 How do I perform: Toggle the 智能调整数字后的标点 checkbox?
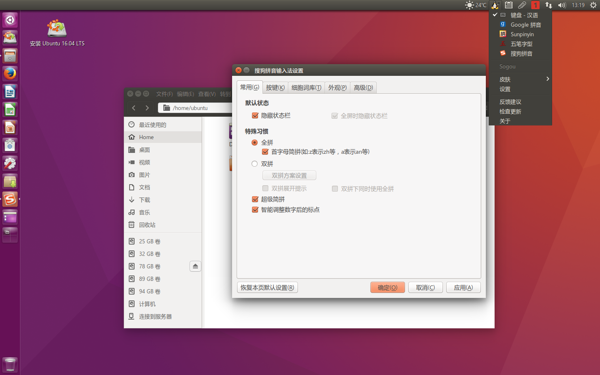point(255,210)
